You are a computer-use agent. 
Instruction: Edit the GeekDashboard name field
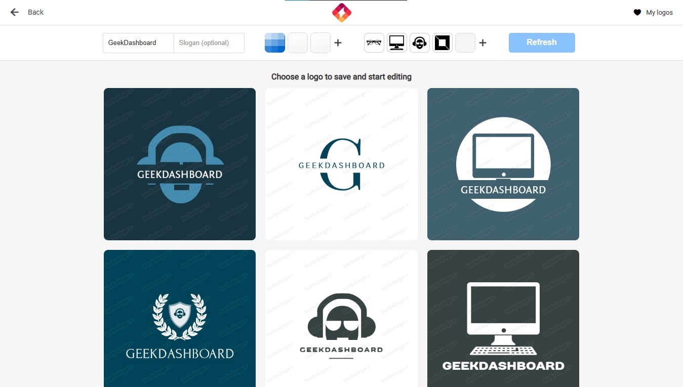[138, 42]
